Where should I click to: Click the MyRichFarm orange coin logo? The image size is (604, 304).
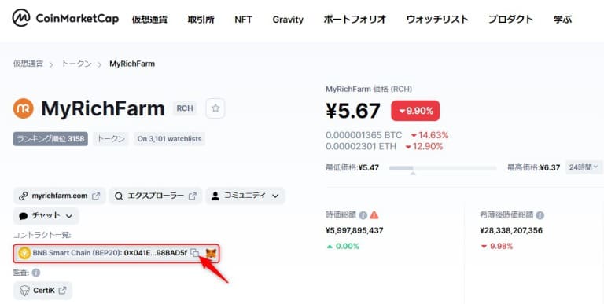(x=23, y=108)
